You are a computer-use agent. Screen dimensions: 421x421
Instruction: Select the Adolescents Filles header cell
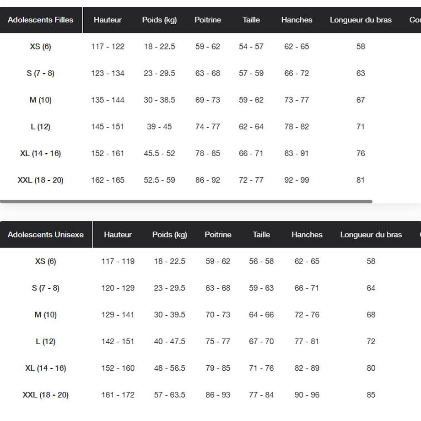41,20
